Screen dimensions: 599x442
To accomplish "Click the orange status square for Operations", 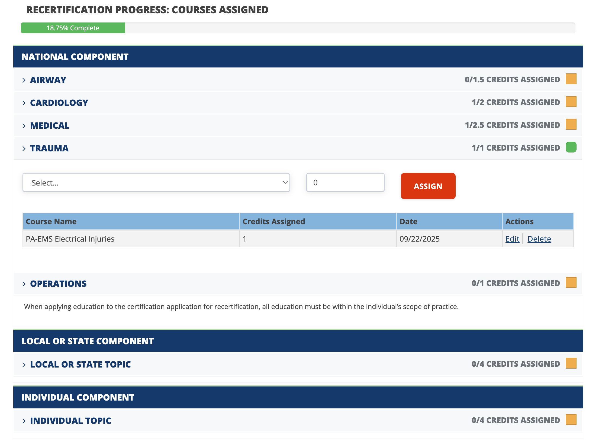I will [x=571, y=283].
